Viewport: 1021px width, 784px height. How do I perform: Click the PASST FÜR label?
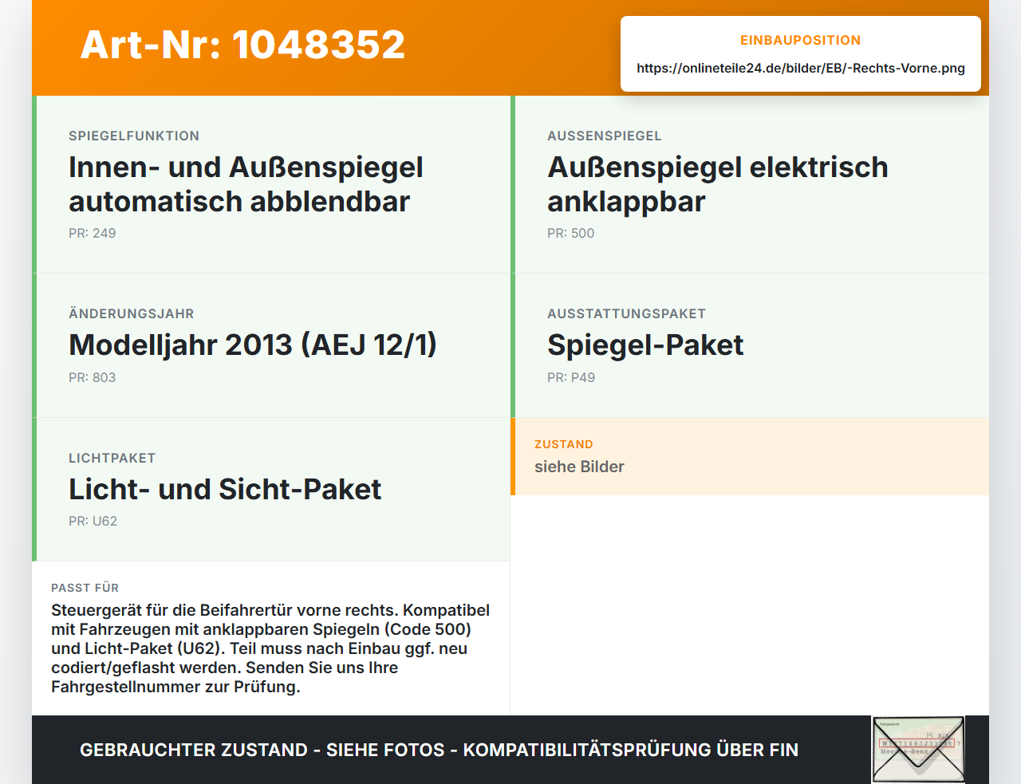click(x=85, y=588)
